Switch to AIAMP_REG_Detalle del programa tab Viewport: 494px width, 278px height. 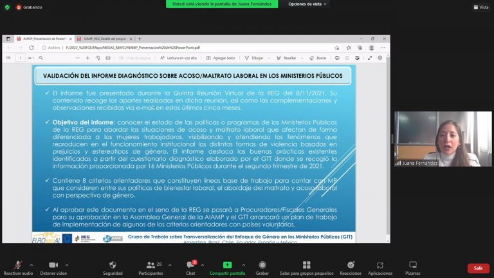click(104, 39)
